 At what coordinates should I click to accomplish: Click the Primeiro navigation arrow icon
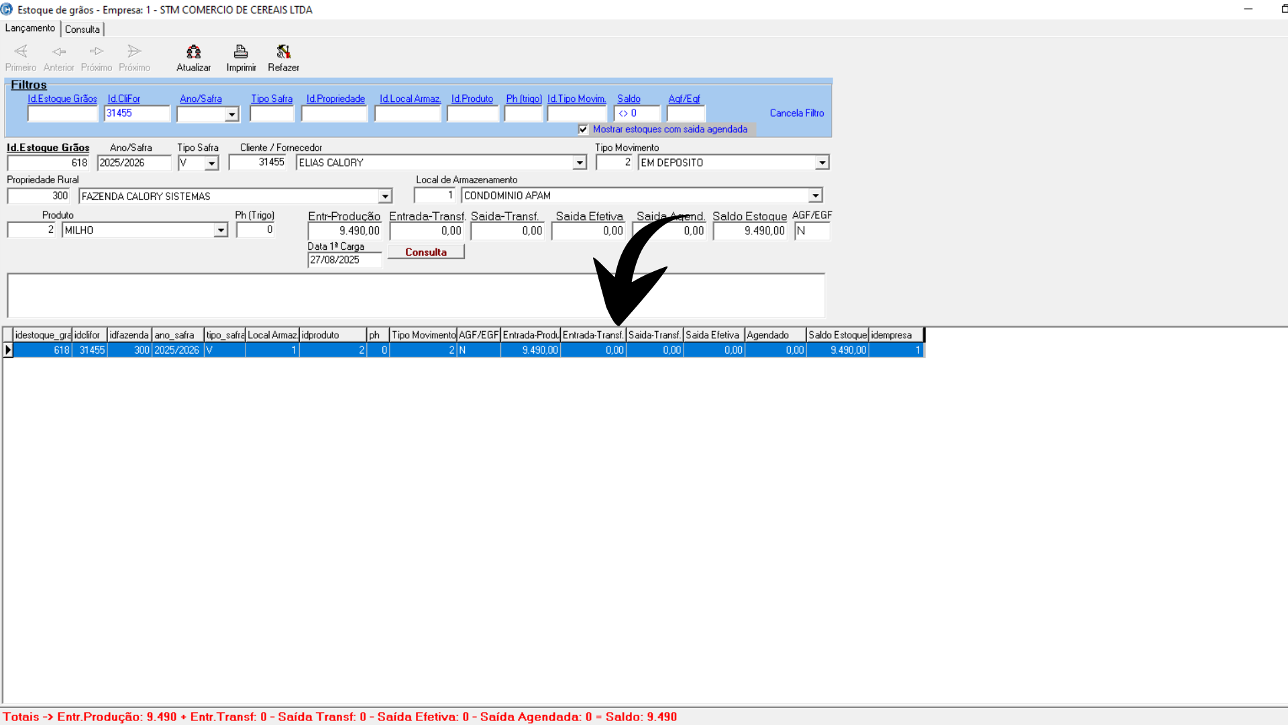pyautogui.click(x=21, y=52)
